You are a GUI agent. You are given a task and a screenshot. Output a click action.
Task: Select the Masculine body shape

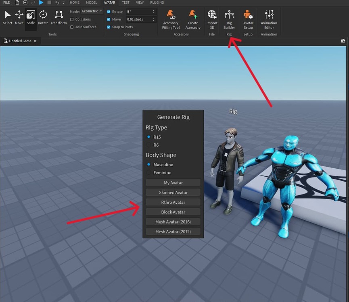[x=149, y=165]
